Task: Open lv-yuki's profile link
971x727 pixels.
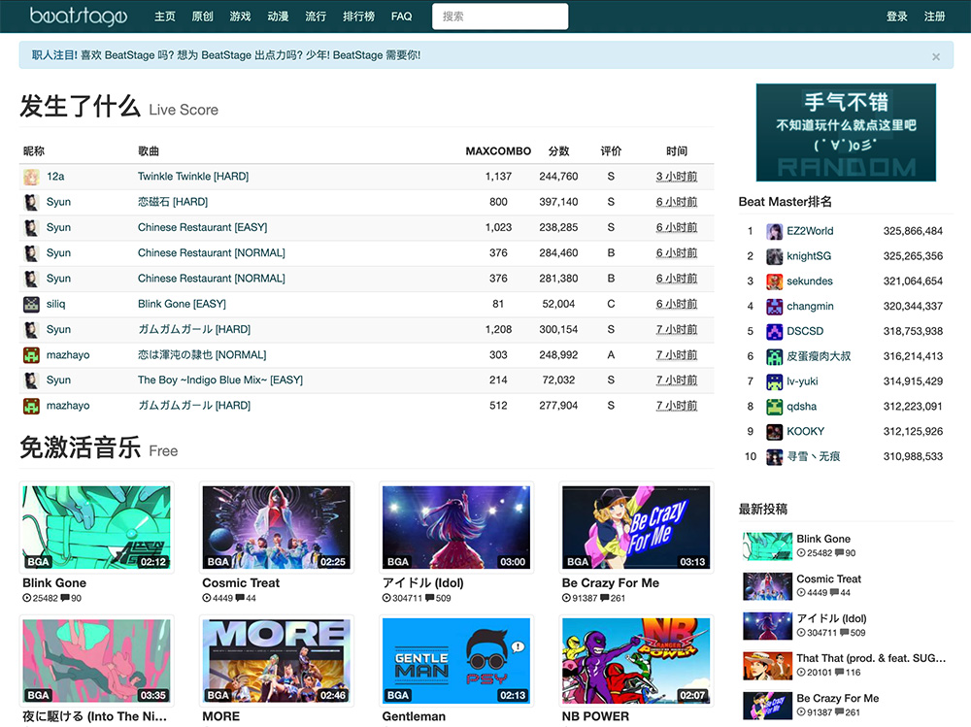Action: coord(802,381)
